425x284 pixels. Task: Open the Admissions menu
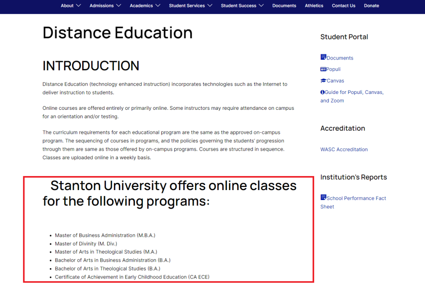[x=102, y=6]
